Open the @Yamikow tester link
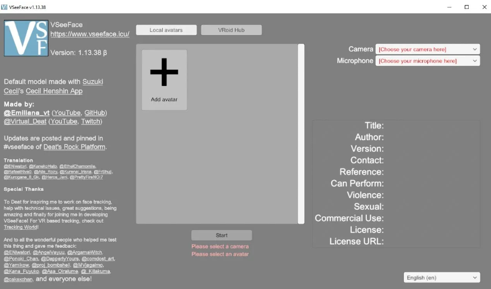Image resolution: width=491 pixels, height=289 pixels. pyautogui.click(x=16, y=265)
